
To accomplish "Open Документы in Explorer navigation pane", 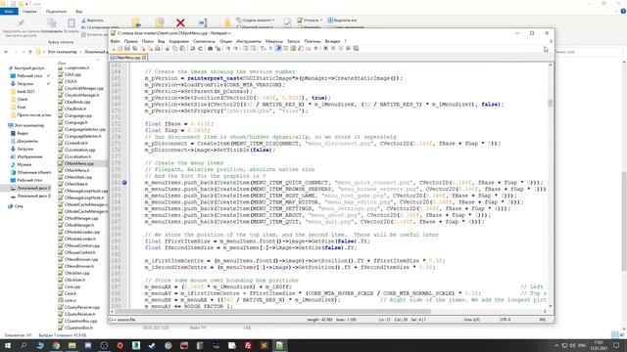I will coord(27,141).
